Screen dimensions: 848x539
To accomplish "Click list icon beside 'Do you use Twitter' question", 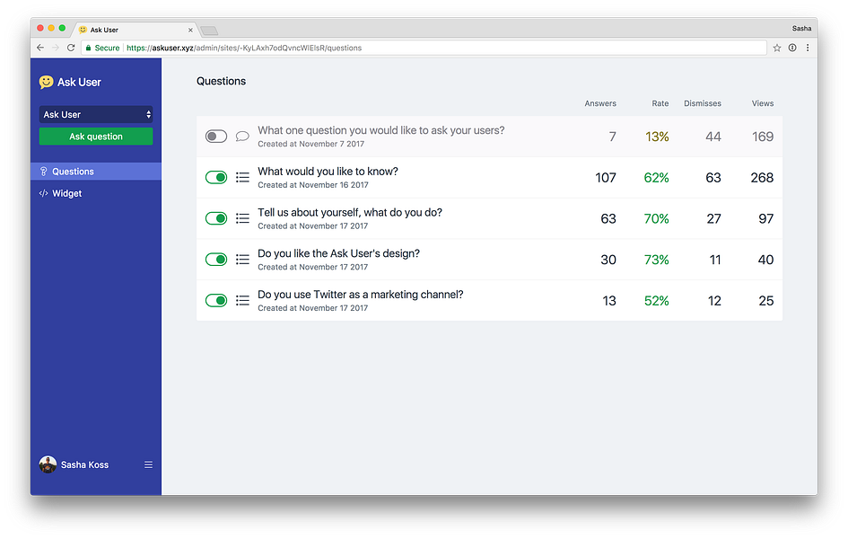I will [242, 300].
